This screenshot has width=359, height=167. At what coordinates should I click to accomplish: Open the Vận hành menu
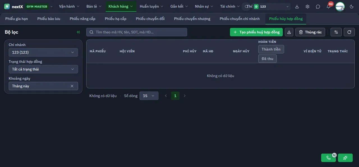tap(69, 6)
